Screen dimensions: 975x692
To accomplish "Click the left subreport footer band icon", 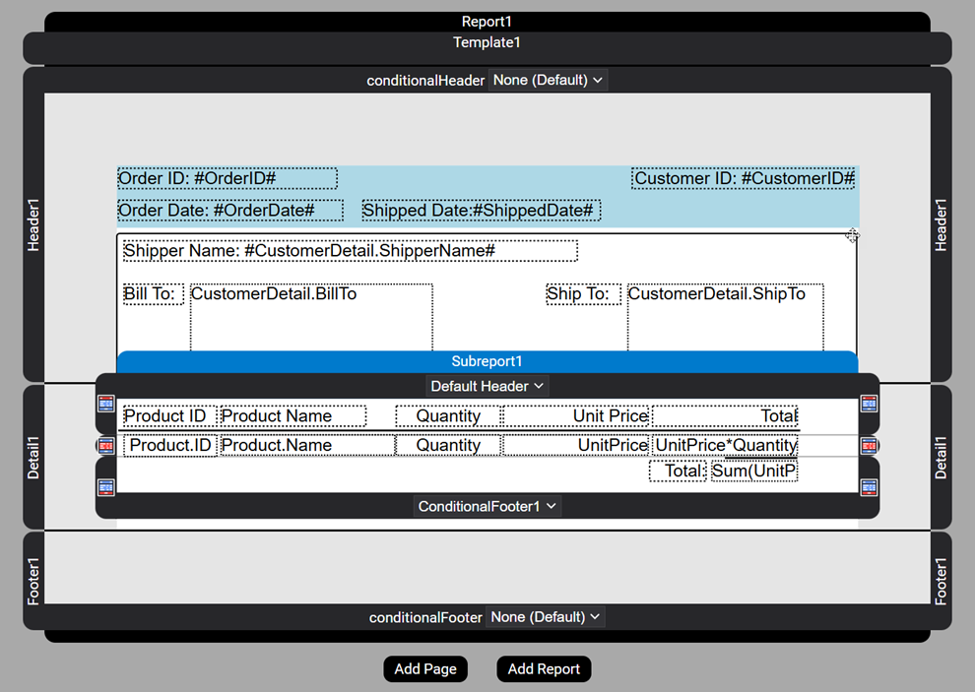I will [x=105, y=487].
